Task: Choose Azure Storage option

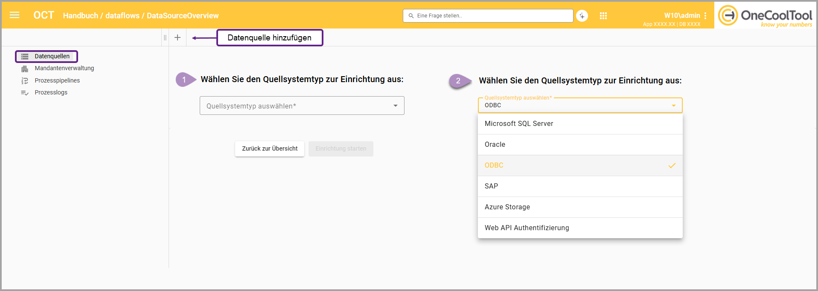Action: click(x=580, y=207)
